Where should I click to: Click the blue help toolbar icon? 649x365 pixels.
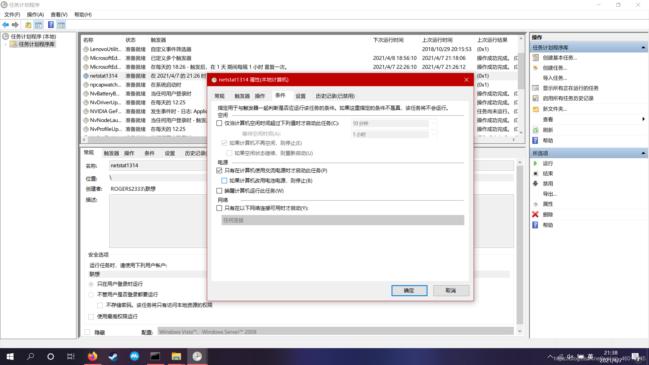pos(51,25)
